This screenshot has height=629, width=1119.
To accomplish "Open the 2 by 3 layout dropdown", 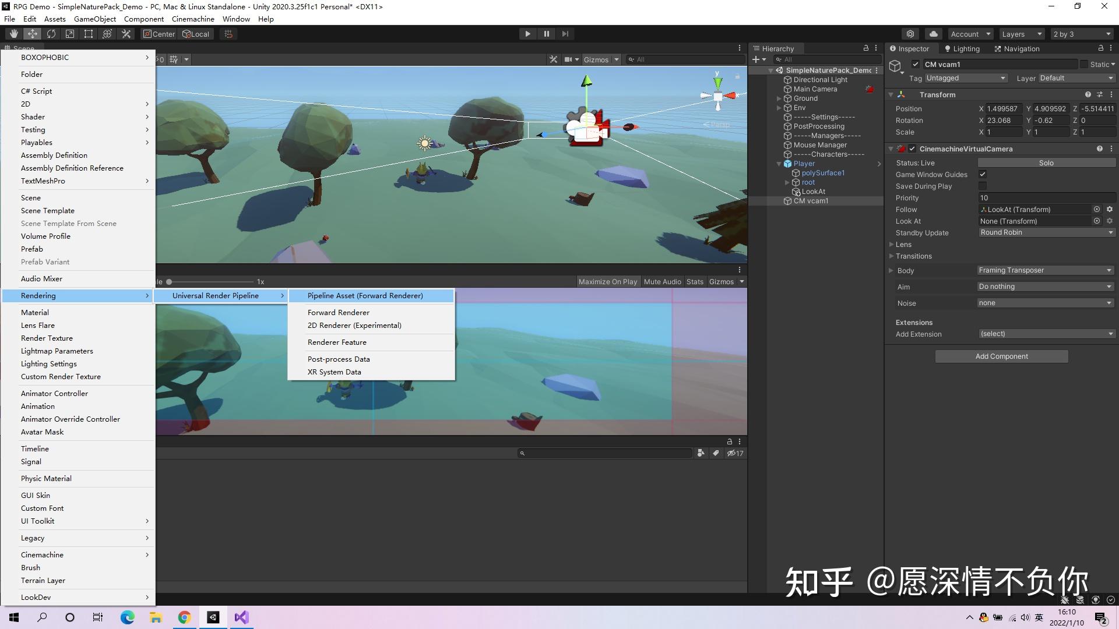I will pos(1082,34).
